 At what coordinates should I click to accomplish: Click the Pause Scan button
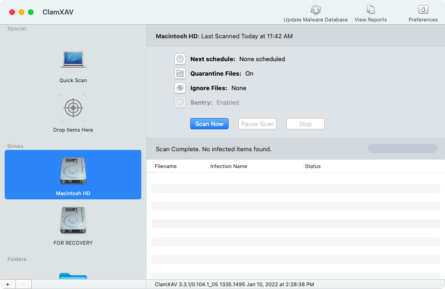257,124
